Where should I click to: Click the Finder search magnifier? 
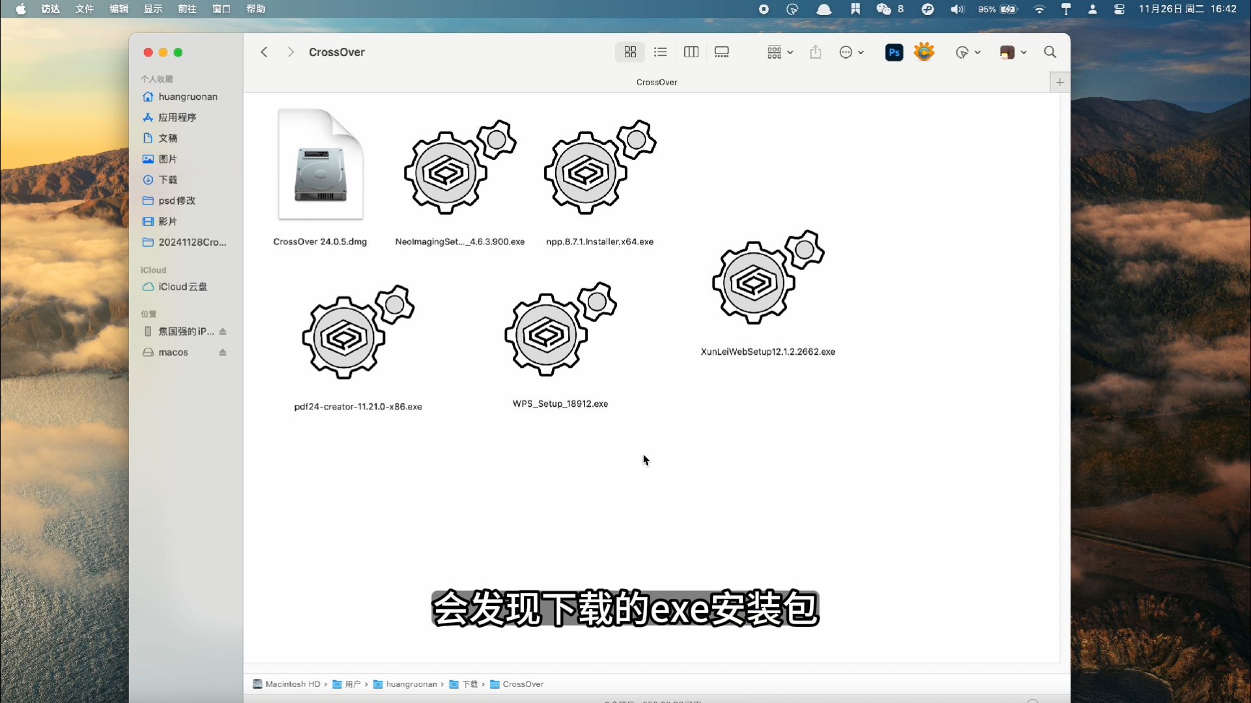click(x=1050, y=52)
